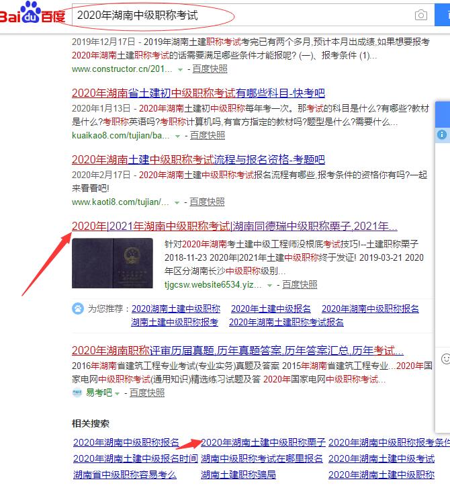Image resolution: width=450 pixels, height=492 pixels.
Task: Open related search 湖南省中级职称容易考么
Action: pyautogui.click(x=125, y=475)
